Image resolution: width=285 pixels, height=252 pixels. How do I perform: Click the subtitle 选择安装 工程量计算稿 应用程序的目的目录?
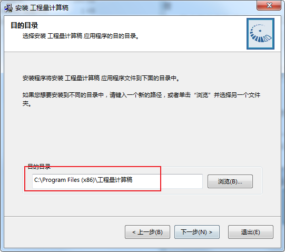coord(81,36)
